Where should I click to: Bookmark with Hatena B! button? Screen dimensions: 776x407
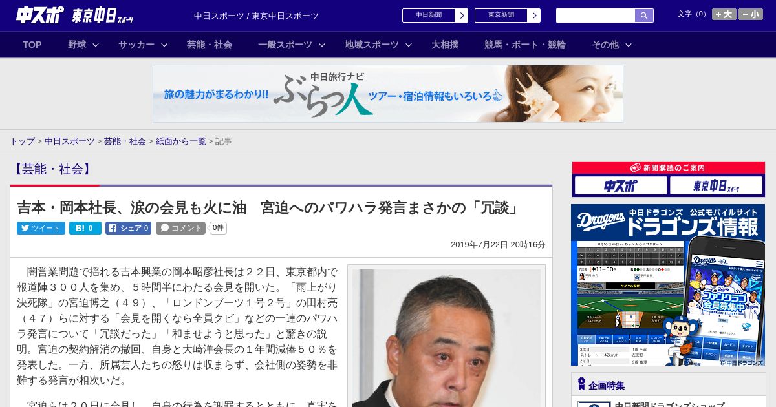[x=85, y=228]
